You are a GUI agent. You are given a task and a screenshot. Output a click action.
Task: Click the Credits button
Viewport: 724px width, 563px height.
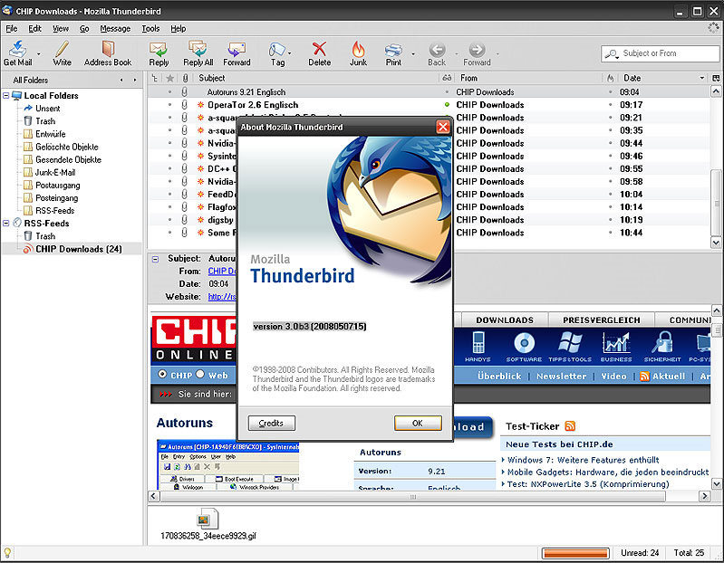pyautogui.click(x=271, y=423)
